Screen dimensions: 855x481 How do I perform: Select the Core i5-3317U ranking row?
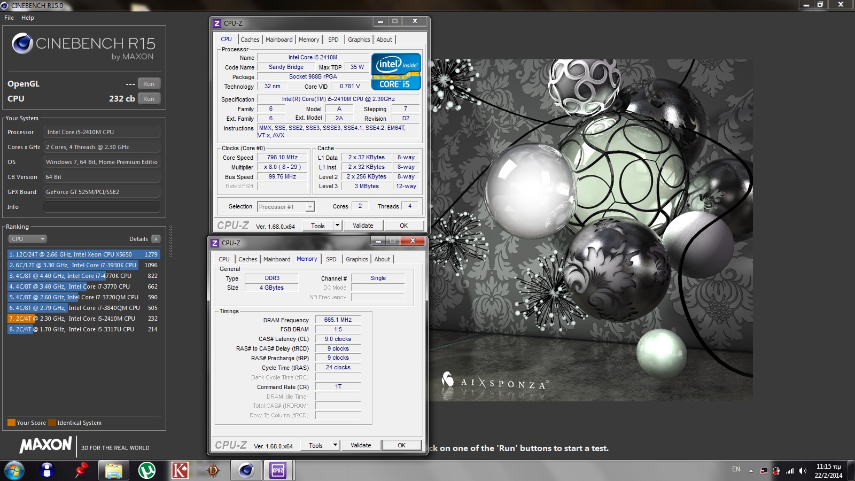pos(83,329)
